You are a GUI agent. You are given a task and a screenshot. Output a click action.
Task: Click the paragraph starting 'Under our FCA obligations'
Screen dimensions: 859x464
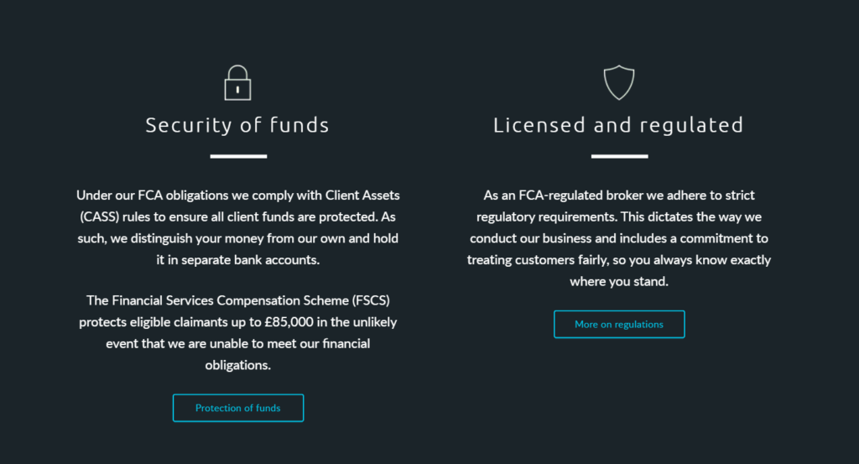click(238, 227)
